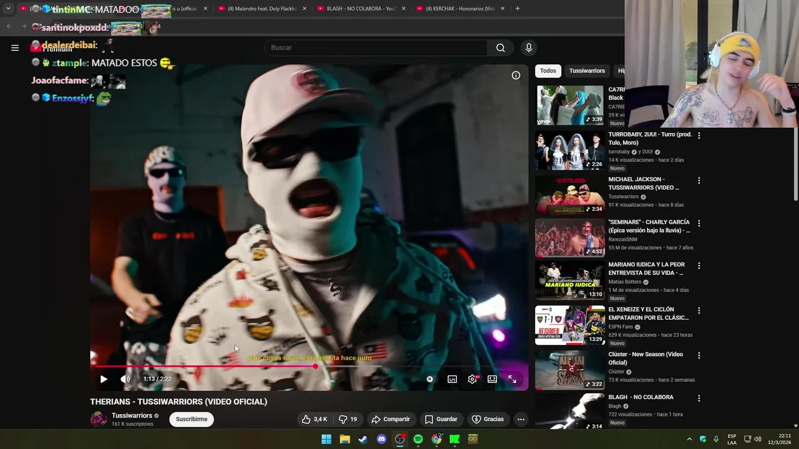This screenshot has width=799, height=449.
Task: Open File Explorer from the taskbar
Action: pos(345,439)
